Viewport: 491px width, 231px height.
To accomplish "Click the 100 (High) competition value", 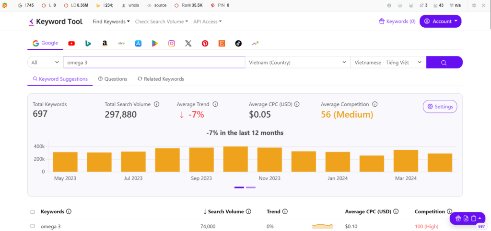I will pos(426,226).
